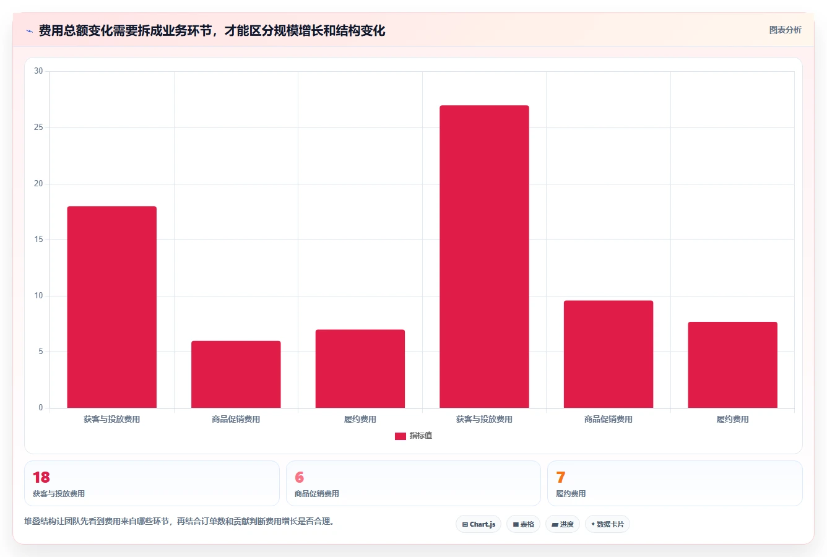Open the card showing 7 履约费用
This screenshot has width=827, height=557.
pyautogui.click(x=675, y=483)
